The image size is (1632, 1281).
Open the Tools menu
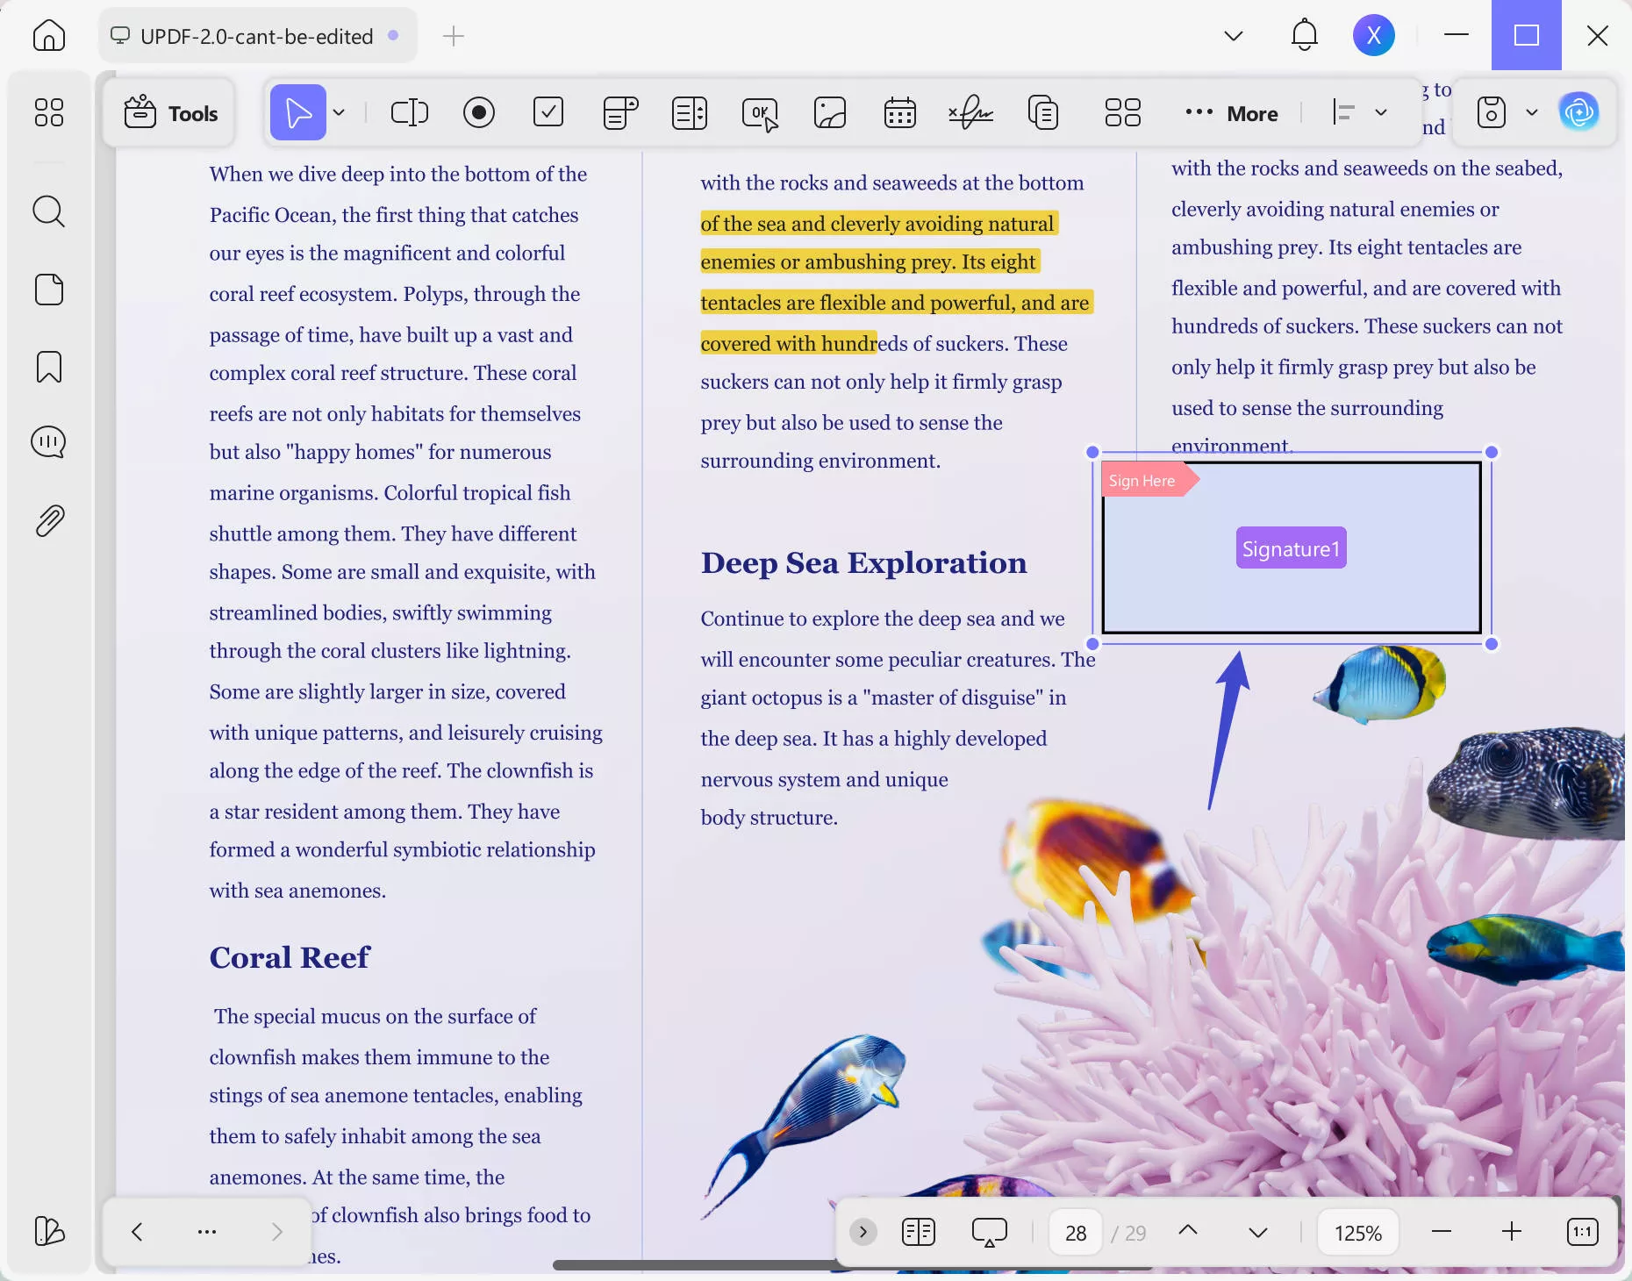170,113
